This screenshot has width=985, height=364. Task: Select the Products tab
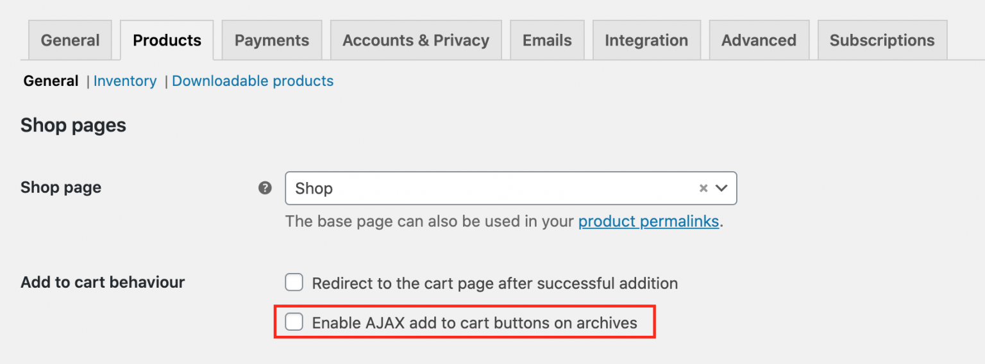(167, 40)
